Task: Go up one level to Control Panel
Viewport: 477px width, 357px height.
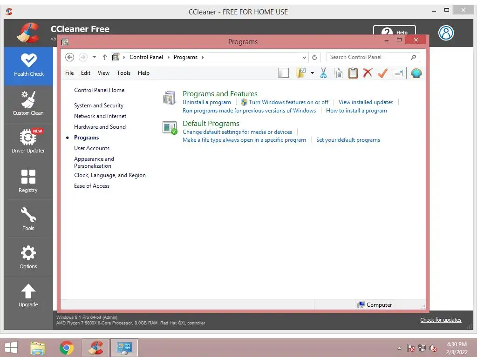Action: (x=105, y=57)
